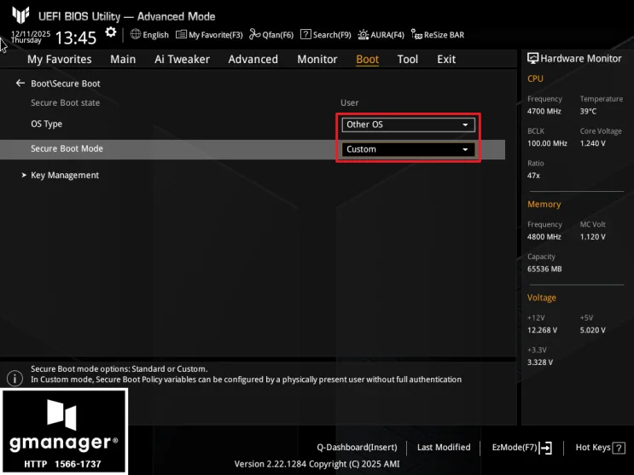Click the Boot\Secure Boot breadcrumb text
Image resolution: width=634 pixels, height=475 pixels.
coord(66,84)
